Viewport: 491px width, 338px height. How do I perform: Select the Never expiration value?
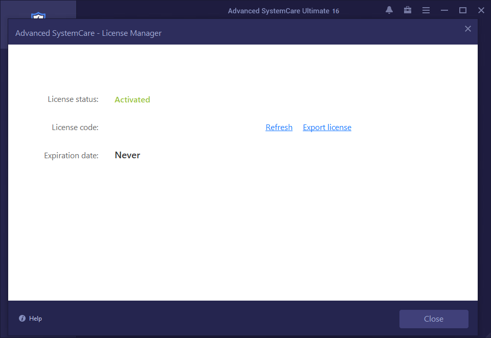click(x=127, y=155)
